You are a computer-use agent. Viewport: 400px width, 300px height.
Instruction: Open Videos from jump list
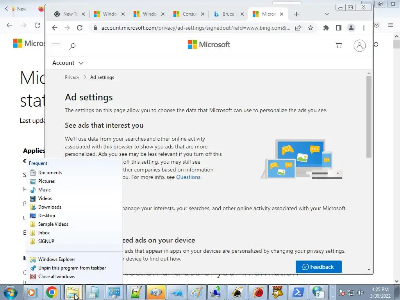(74, 198)
